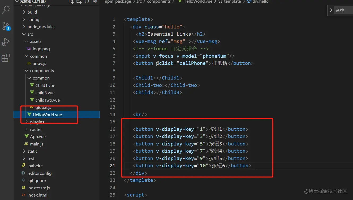The width and height of the screenshot is (353, 200).
Task: Click the div.hello cube icon in breadcrumbs
Action: (249, 2)
